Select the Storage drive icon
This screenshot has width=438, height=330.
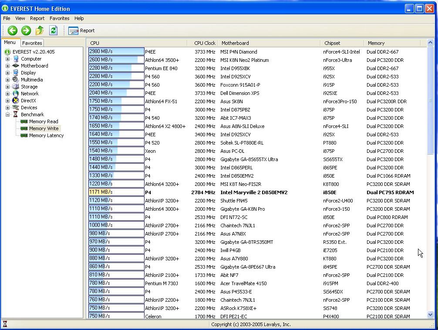point(16,87)
